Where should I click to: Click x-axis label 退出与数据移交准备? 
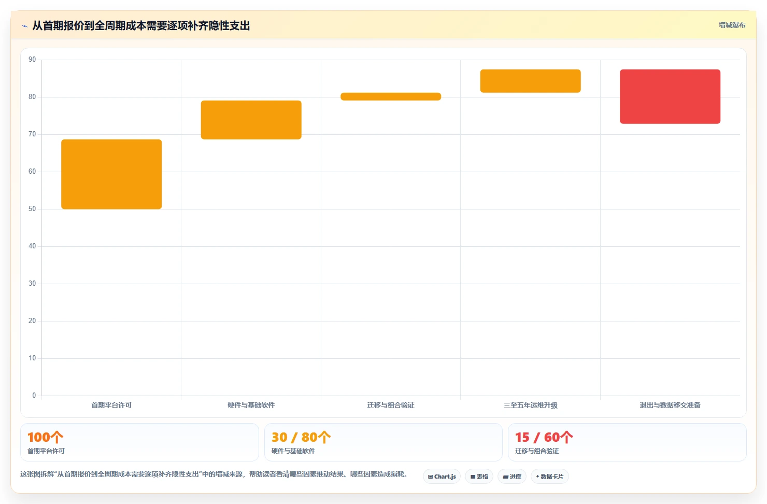(x=670, y=405)
